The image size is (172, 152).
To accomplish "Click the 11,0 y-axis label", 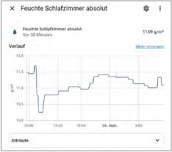I will [20, 88].
